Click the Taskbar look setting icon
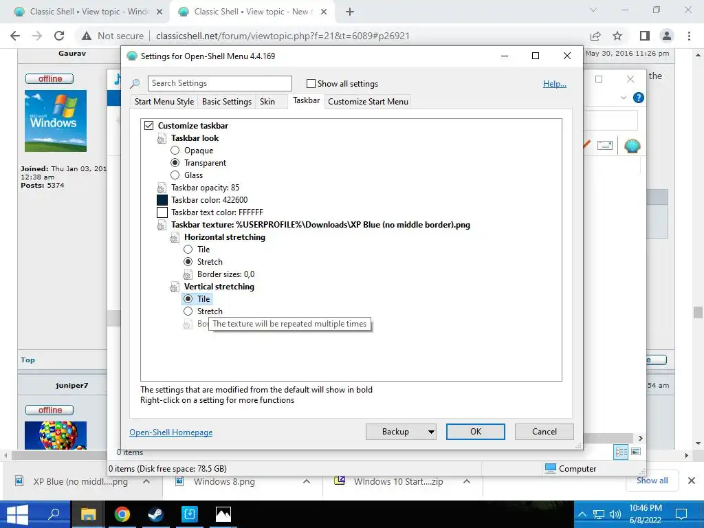 click(161, 139)
